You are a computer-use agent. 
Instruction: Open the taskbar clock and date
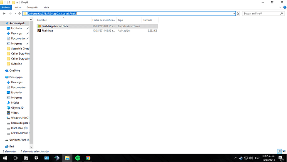pyautogui.click(x=269, y=158)
